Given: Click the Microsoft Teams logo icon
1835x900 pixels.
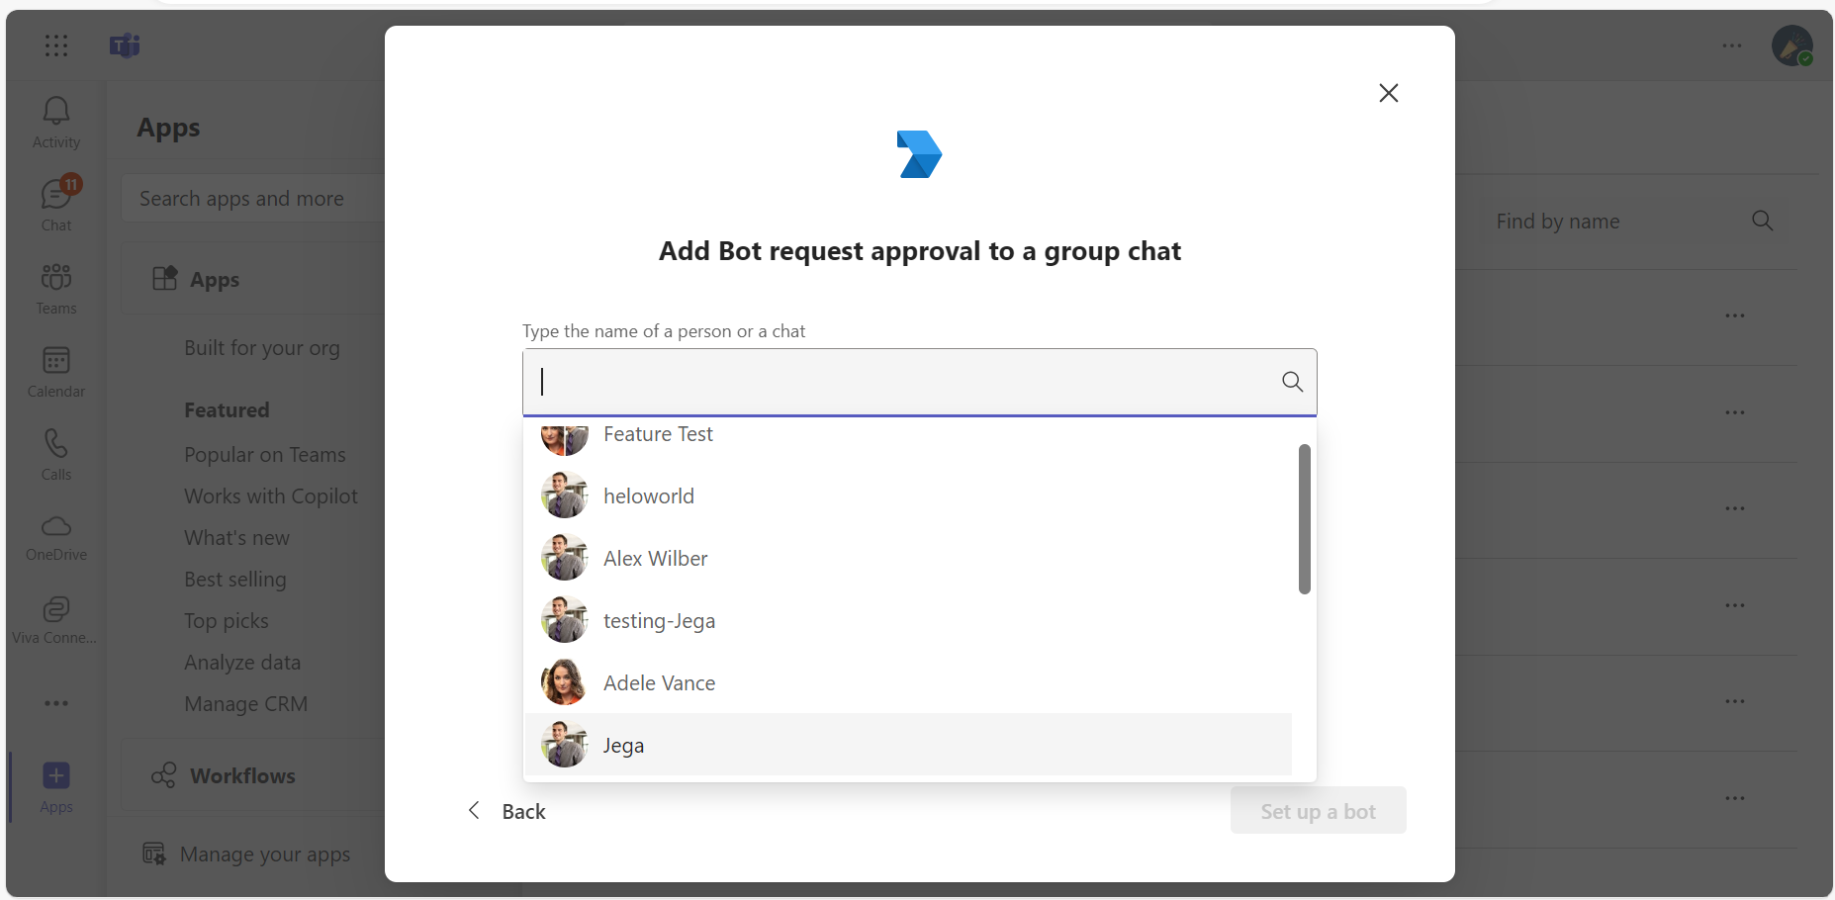Looking at the screenshot, I should (x=125, y=45).
